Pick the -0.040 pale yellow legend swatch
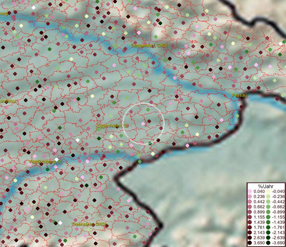Image resolution: width=286 pixels, height=247 pixels. pyautogui.click(x=268, y=191)
